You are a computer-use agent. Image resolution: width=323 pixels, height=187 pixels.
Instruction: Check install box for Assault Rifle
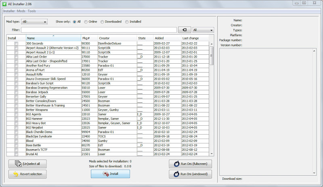16,75
